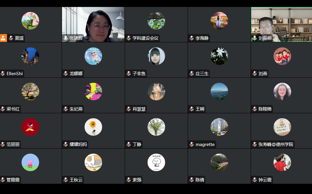Click the microphone icon next to 张锦辉
The height and width of the screenshot is (194, 312).
[x=66, y=38]
